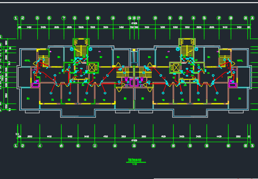Pick grid axis bubble number 24
This screenshot has width=258, height=179.
coord(193,18)
